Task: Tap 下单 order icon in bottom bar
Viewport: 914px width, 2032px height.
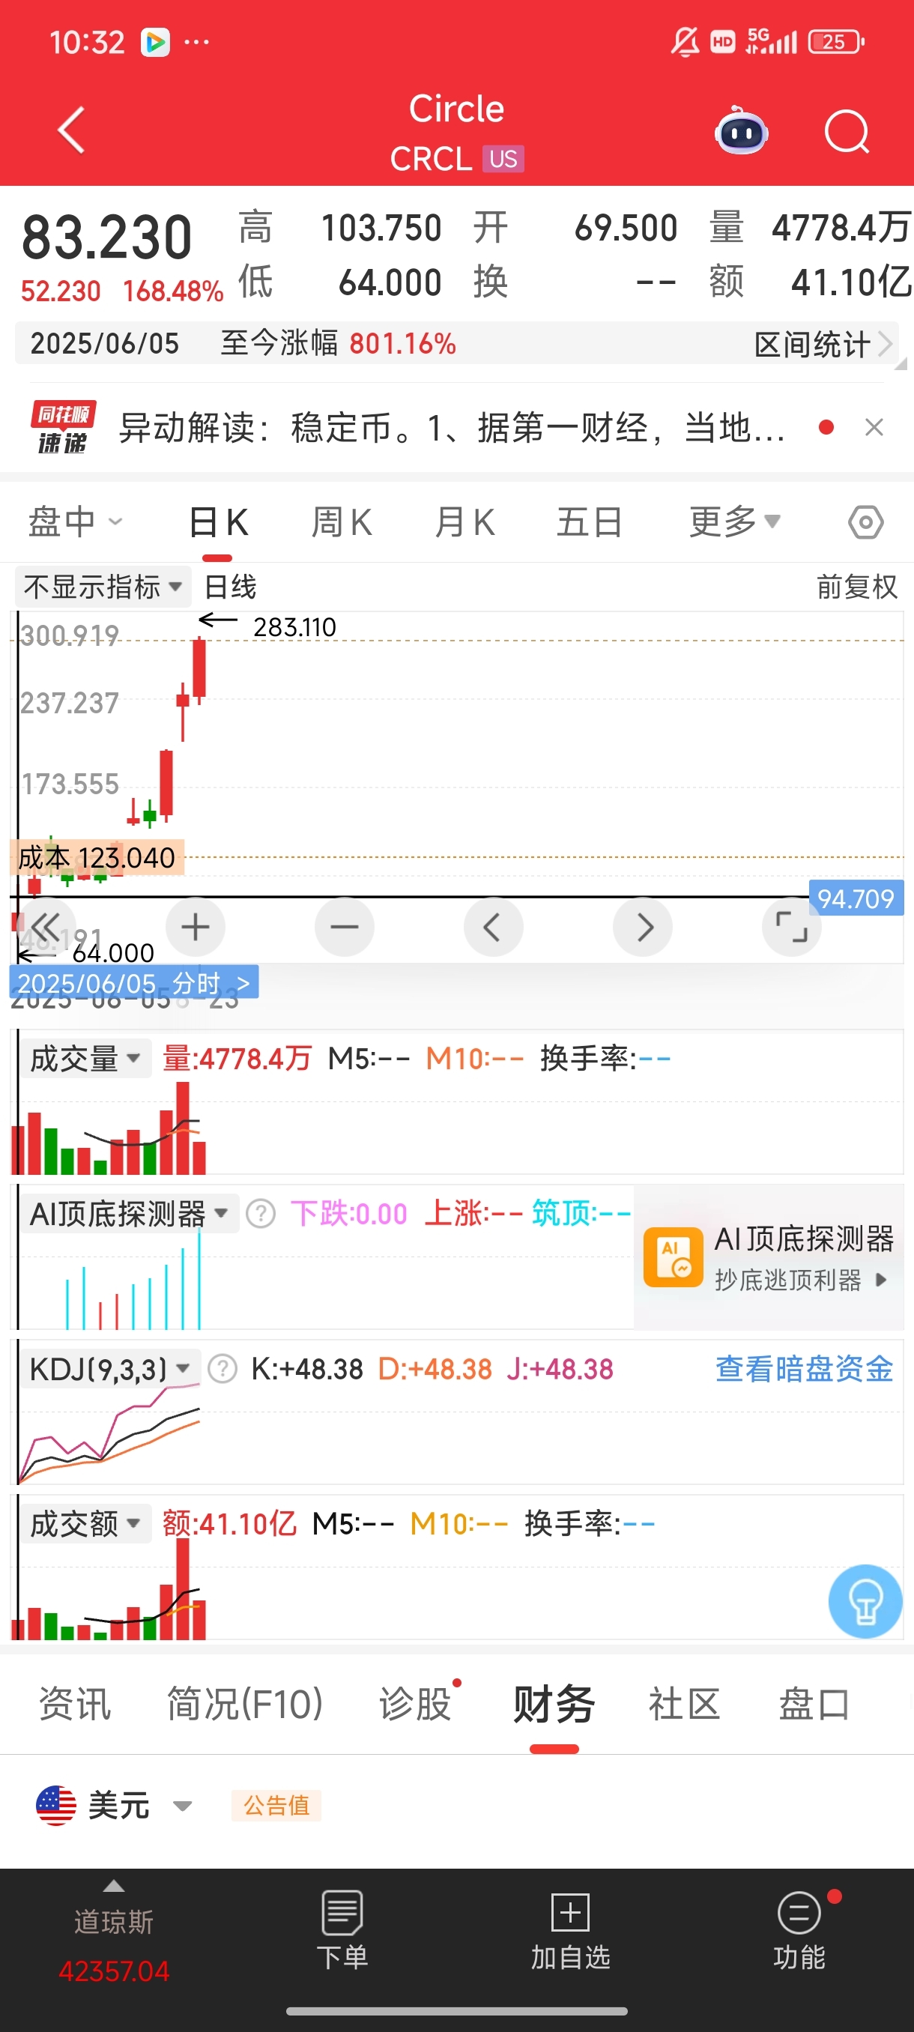Action: [342, 1930]
